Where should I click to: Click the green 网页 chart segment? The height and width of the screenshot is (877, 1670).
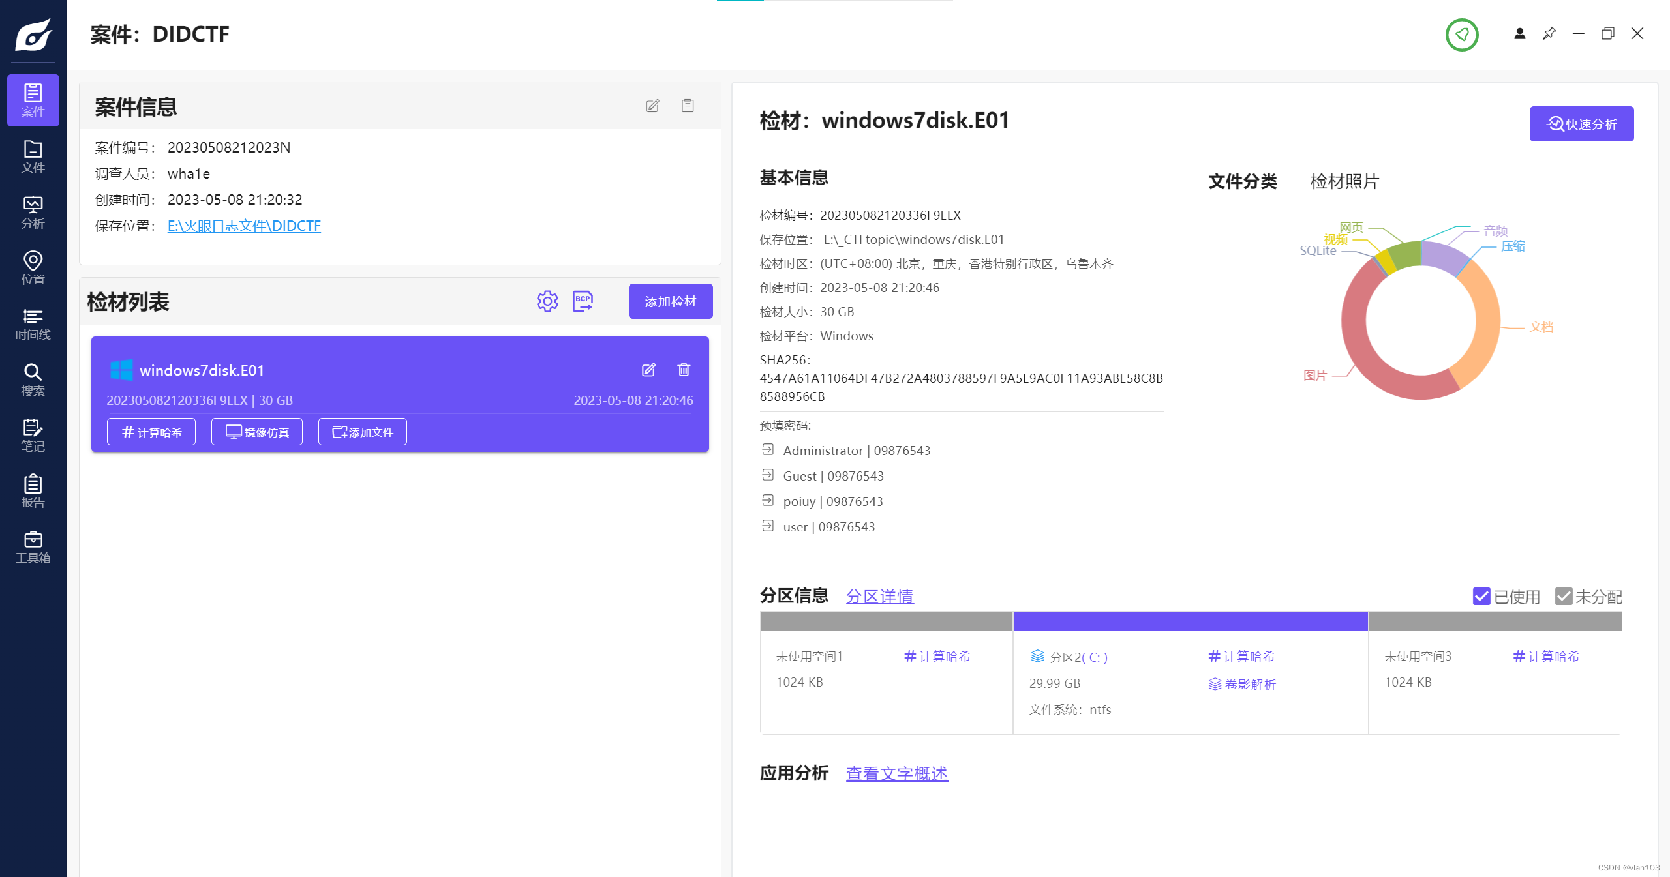click(1406, 254)
